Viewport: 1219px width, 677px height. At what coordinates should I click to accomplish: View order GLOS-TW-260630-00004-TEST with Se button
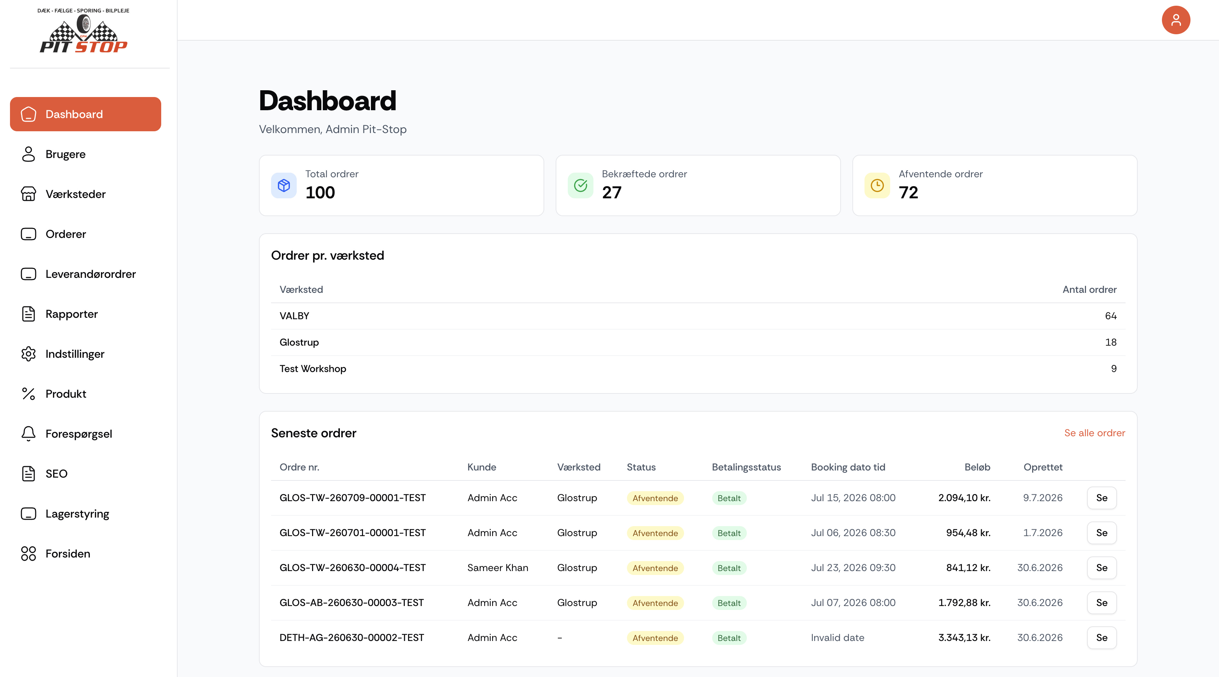[x=1102, y=568]
